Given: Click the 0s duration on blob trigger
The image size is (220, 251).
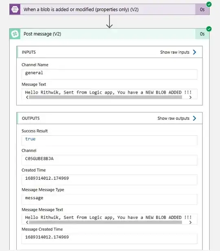Looking at the screenshot, I should click(x=202, y=9).
